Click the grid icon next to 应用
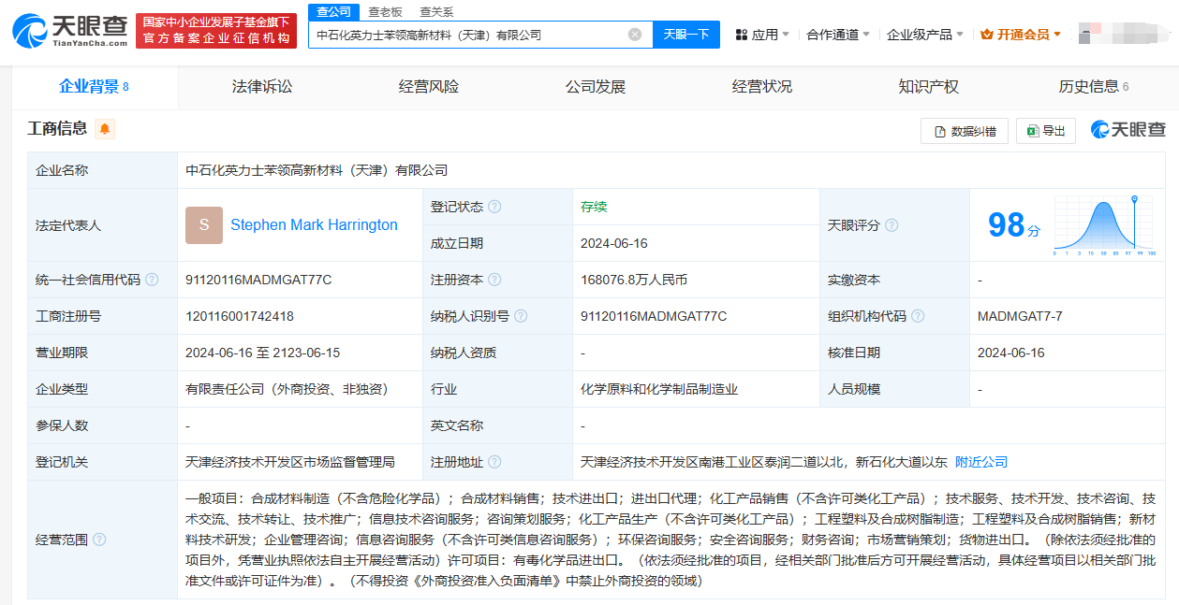This screenshot has height=605, width=1179. [742, 35]
